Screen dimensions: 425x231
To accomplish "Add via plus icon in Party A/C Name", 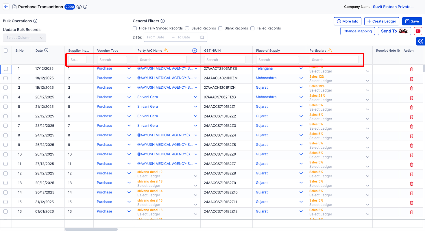I will (195, 51).
